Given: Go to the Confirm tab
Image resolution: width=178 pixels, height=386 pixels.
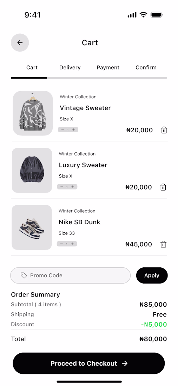Looking at the screenshot, I should pos(146,67).
